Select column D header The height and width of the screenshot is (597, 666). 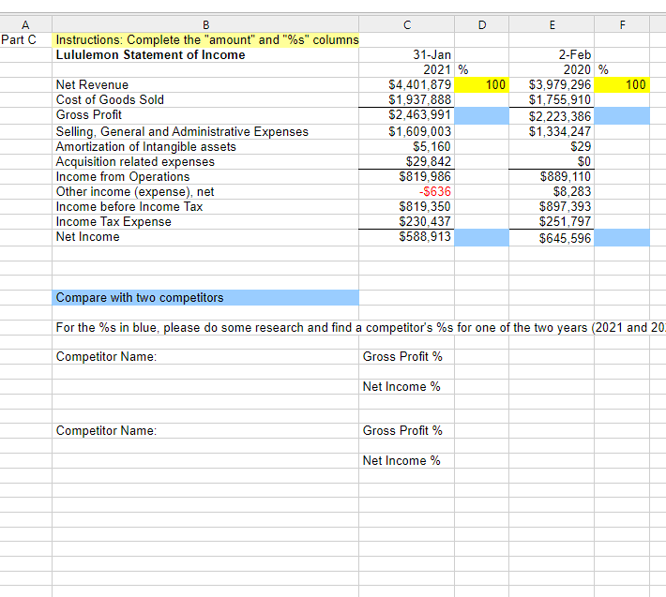click(481, 24)
